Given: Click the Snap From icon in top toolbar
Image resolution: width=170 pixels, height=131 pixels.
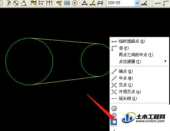Looking at the screenshot, I should pos(166,3).
